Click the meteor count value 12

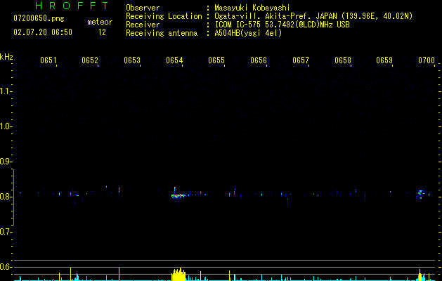tap(102, 32)
